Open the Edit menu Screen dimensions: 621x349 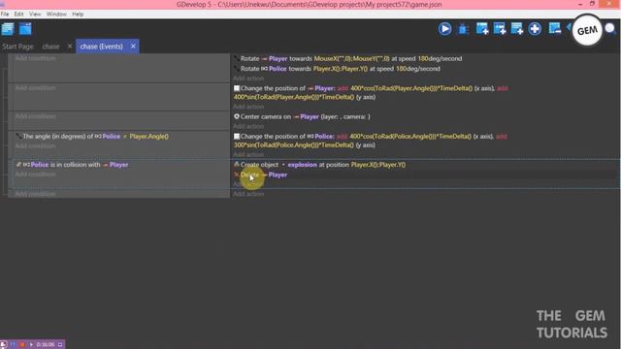click(18, 14)
